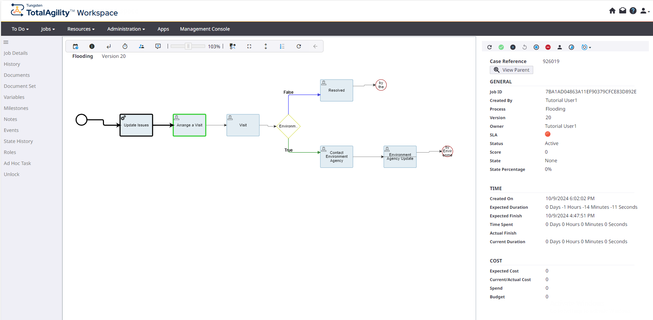Click the grey back arrow in diagram toolbar
The image size is (653, 320).
click(315, 47)
